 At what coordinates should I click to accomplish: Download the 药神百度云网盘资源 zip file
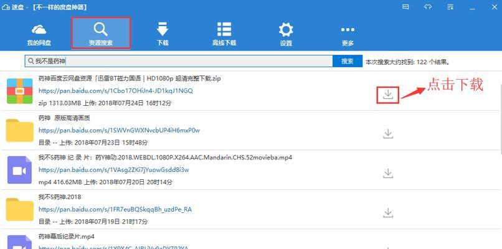point(387,95)
